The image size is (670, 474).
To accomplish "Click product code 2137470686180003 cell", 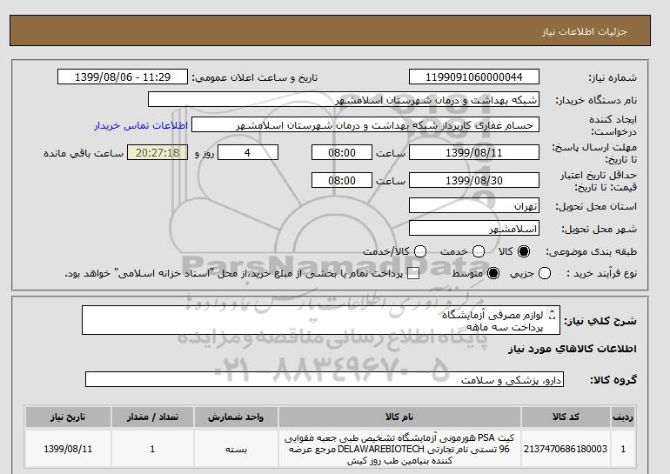I will coord(566,449).
